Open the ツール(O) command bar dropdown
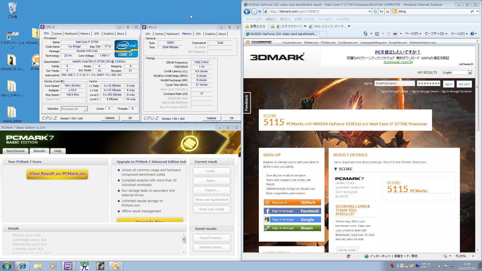The image size is (482, 271). 459,34
